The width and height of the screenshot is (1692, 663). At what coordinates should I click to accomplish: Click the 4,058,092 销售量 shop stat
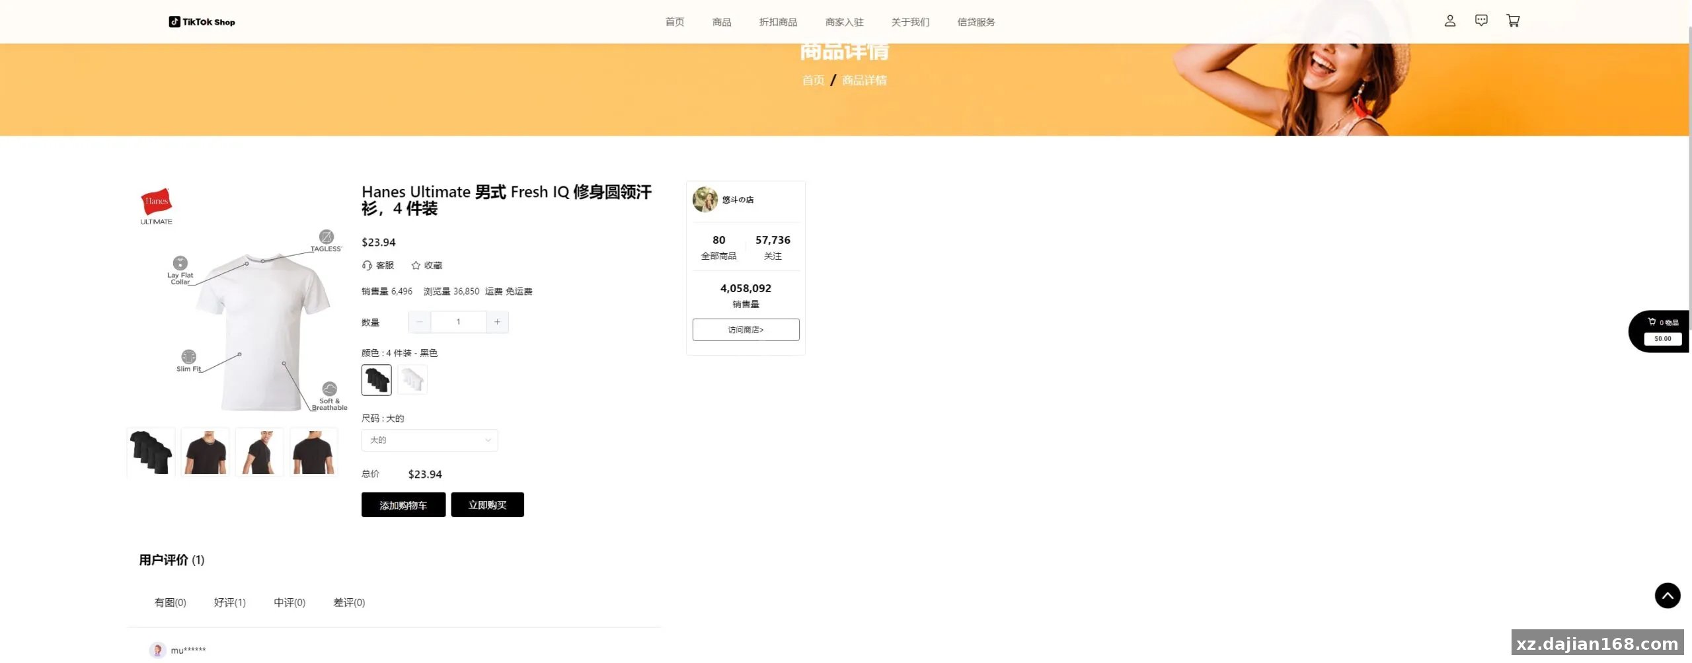pos(746,295)
